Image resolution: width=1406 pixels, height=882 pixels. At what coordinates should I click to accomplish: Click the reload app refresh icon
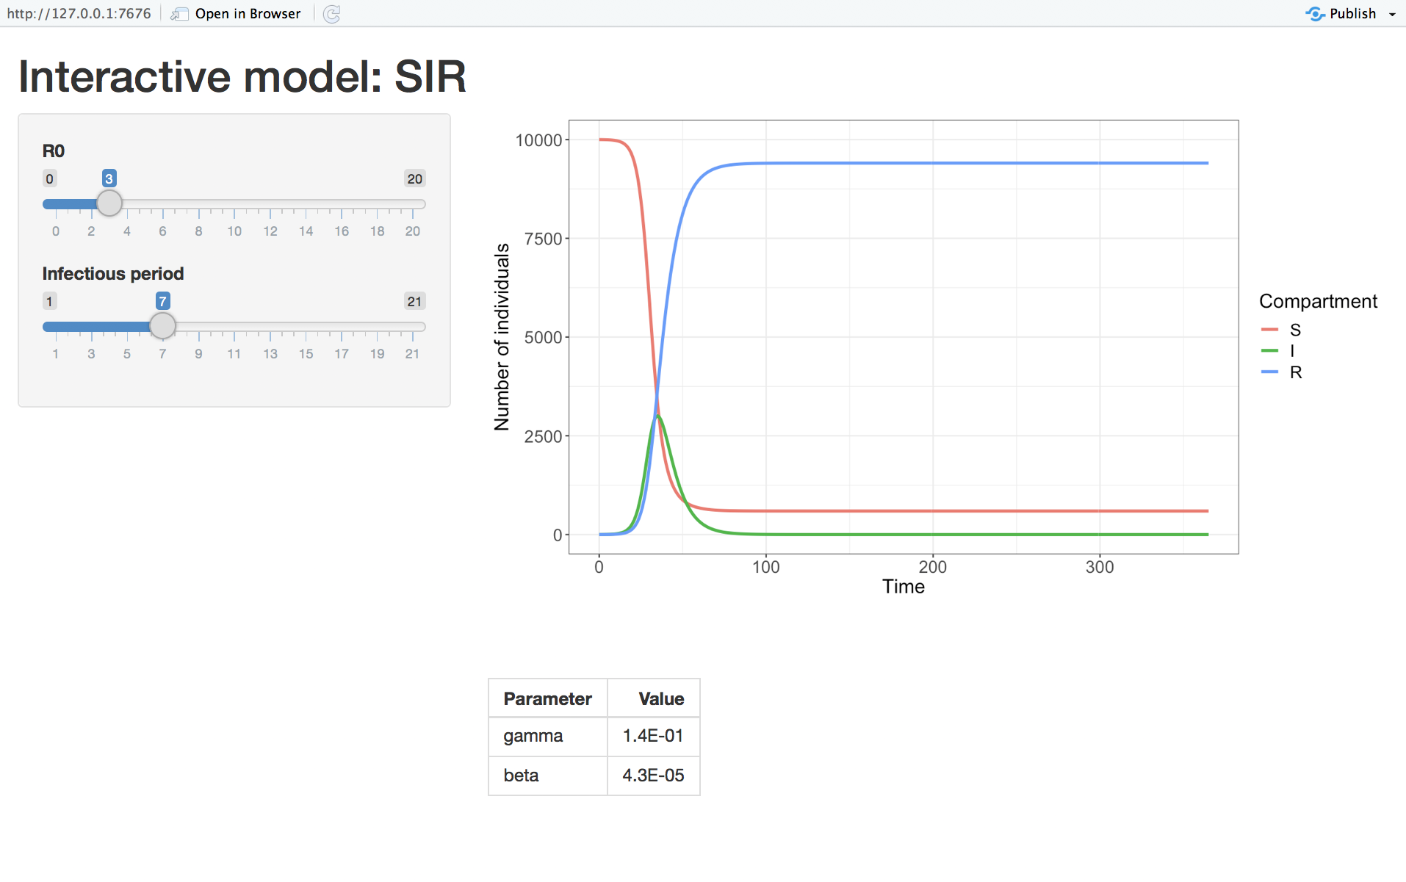click(x=332, y=14)
